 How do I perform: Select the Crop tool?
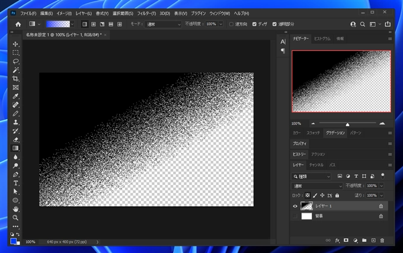point(16,79)
